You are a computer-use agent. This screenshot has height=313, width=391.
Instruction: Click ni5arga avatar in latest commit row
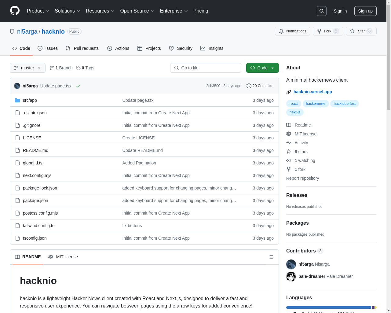click(17, 86)
